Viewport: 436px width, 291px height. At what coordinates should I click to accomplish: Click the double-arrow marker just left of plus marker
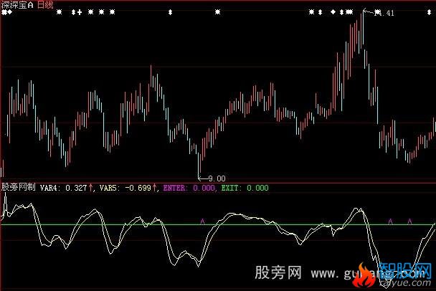pos(73,12)
